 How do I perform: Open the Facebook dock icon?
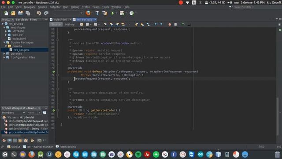click(x=174, y=155)
